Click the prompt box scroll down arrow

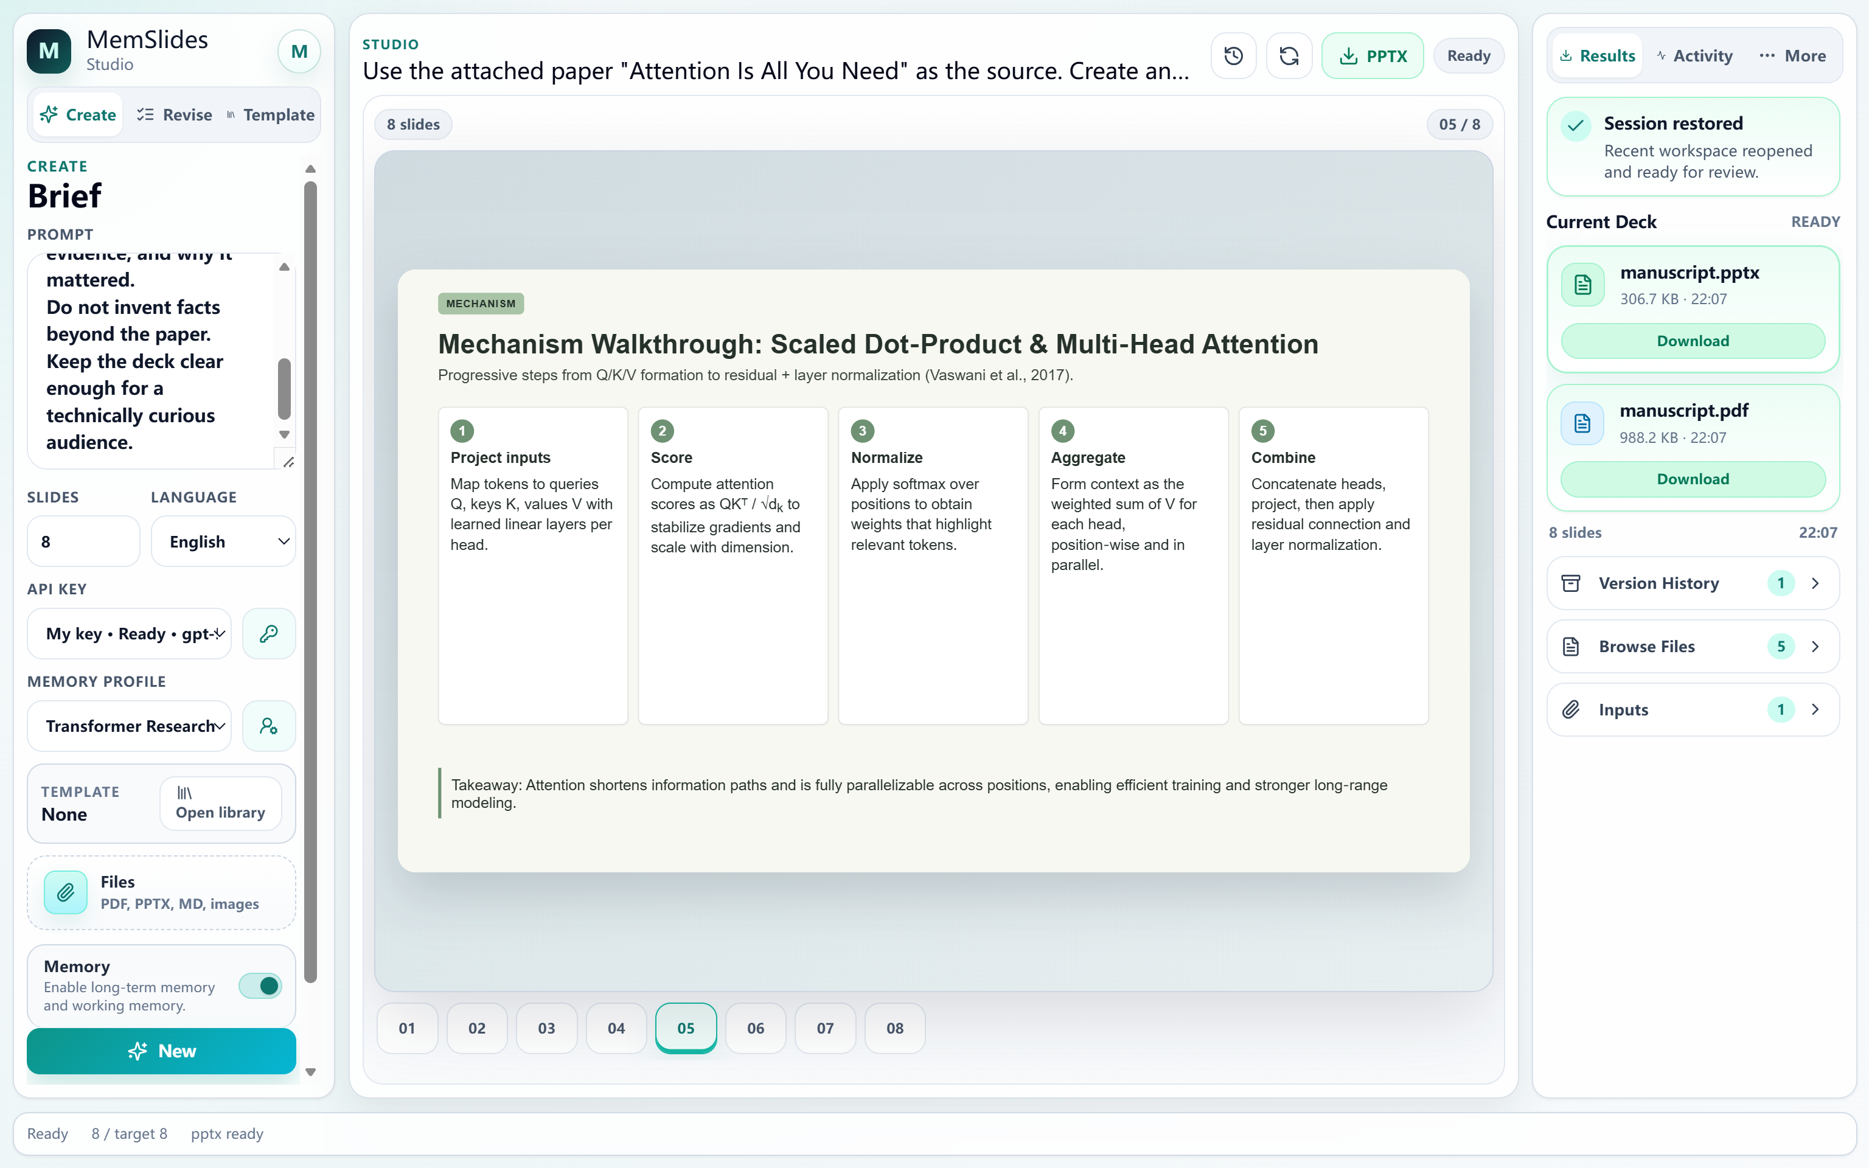(284, 434)
